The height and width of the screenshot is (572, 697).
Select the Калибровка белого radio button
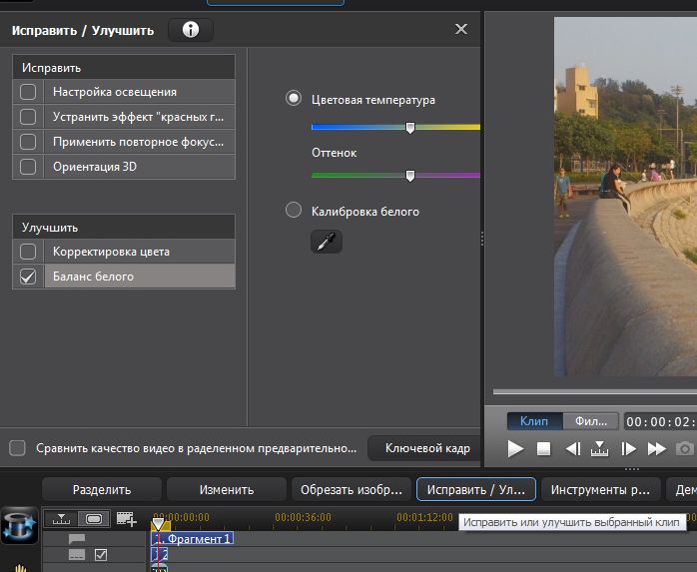click(294, 211)
